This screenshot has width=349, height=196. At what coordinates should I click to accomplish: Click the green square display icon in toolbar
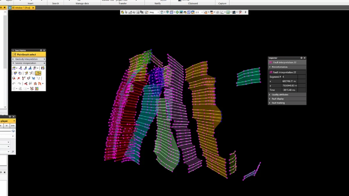pos(228,12)
